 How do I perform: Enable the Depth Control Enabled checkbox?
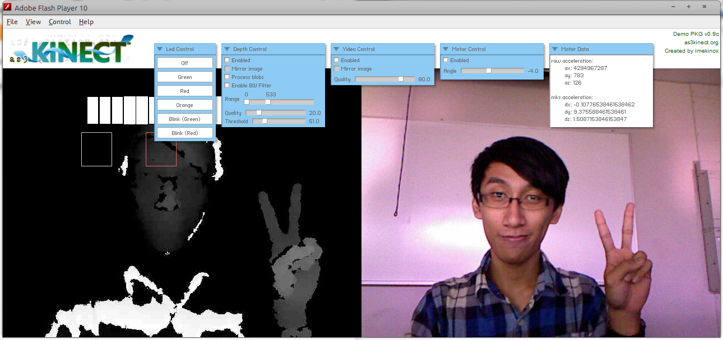(226, 60)
